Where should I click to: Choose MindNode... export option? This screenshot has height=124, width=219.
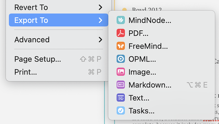click(162, 20)
